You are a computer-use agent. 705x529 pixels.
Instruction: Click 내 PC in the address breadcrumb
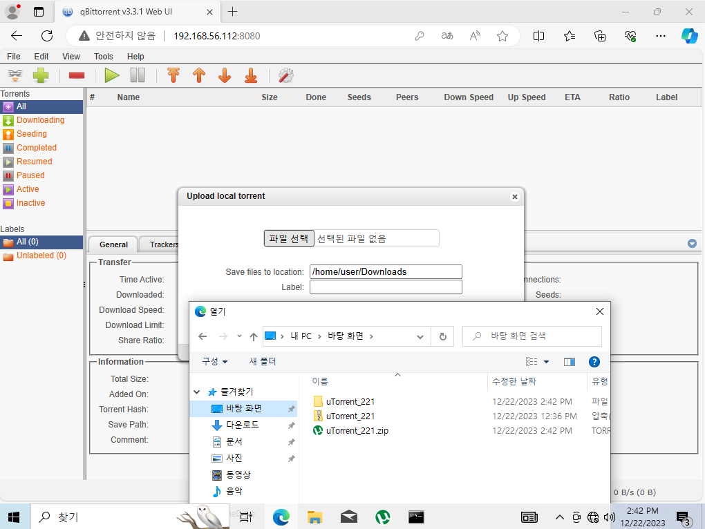point(301,336)
